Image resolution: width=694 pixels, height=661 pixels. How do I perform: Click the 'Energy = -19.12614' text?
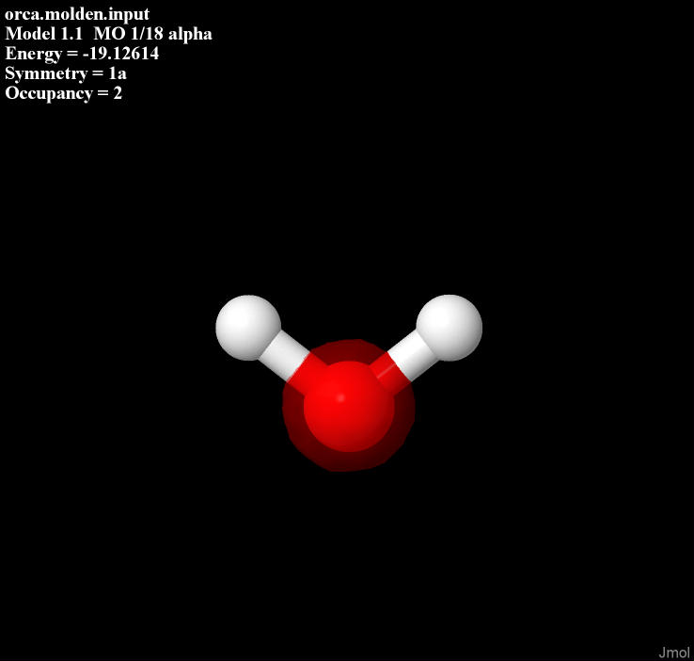click(82, 54)
